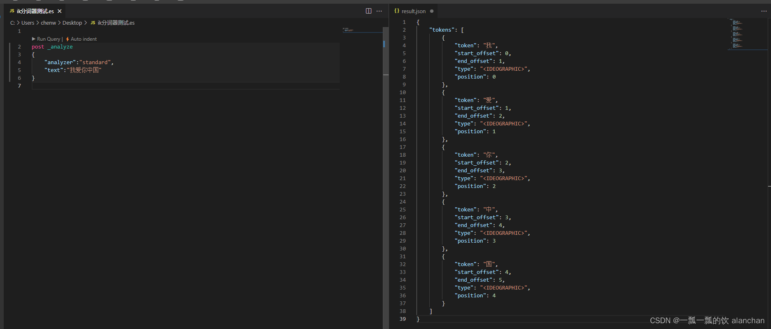Click "start_offset": 4 line
771x329 pixels.
pos(483,272)
